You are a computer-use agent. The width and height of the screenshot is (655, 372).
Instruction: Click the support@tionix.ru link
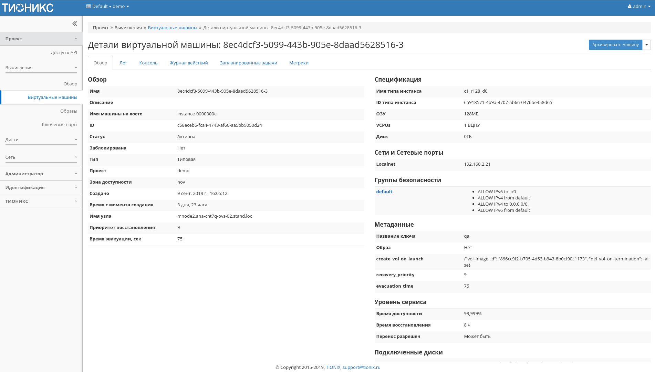point(361,367)
